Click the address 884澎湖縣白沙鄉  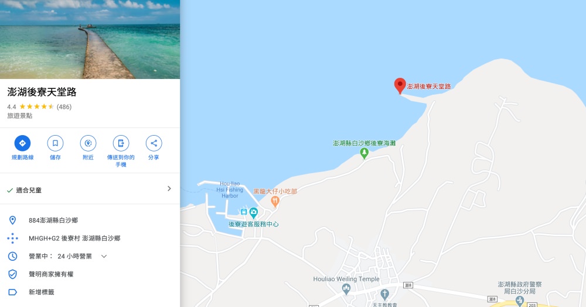tap(53, 220)
